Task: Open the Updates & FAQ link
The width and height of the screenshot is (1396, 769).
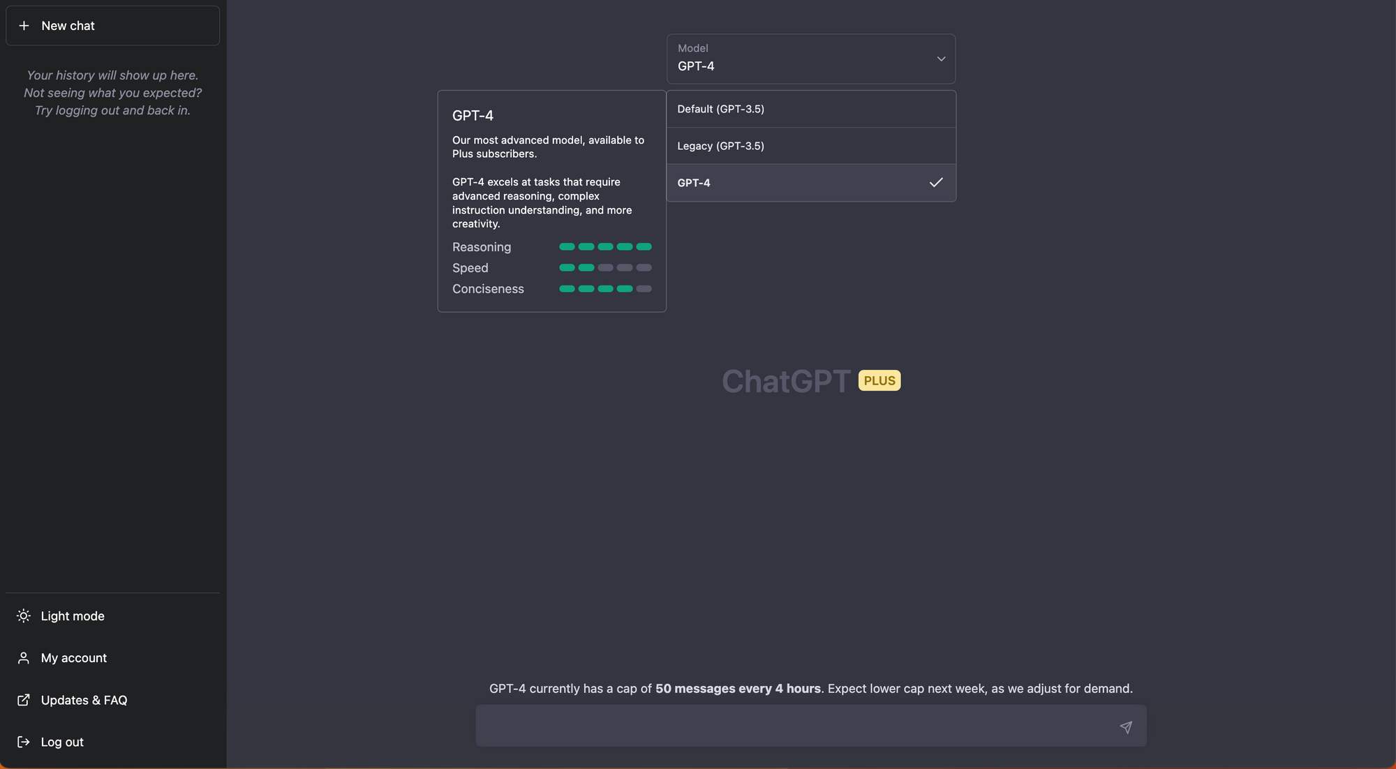Action: [84, 700]
